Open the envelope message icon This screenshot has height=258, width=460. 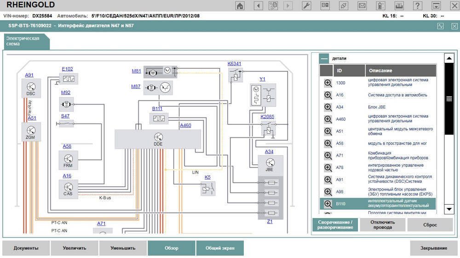pyautogui.click(x=362, y=6)
